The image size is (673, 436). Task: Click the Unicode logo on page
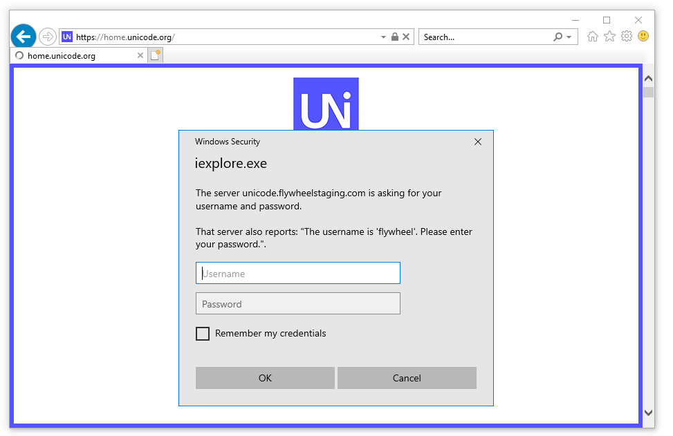(326, 104)
